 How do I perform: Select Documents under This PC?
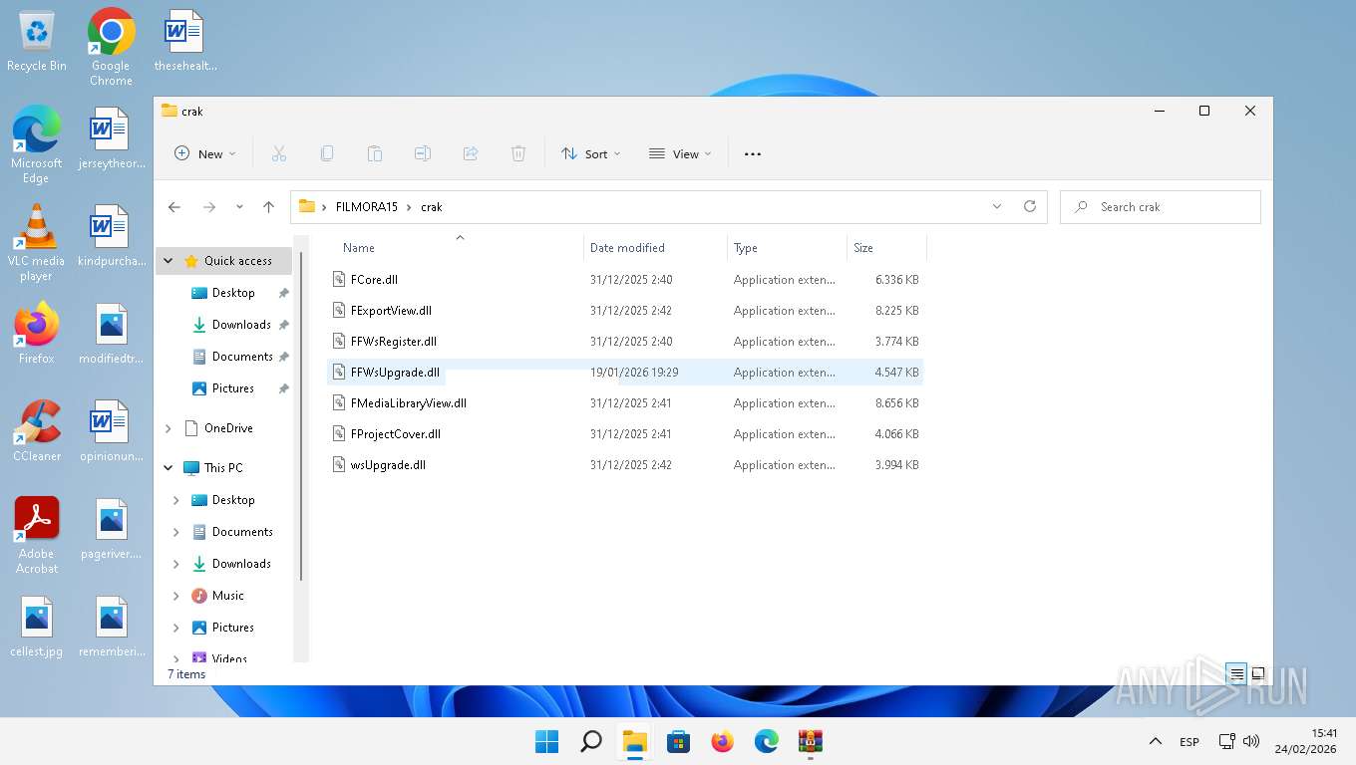(242, 532)
